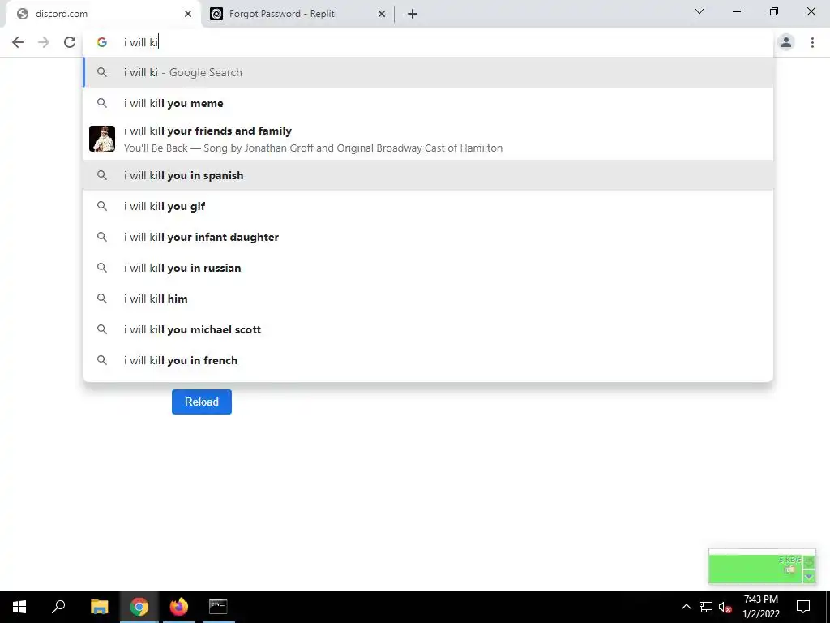Click the Google logo in the address bar
This screenshot has height=623, width=830.
(102, 42)
